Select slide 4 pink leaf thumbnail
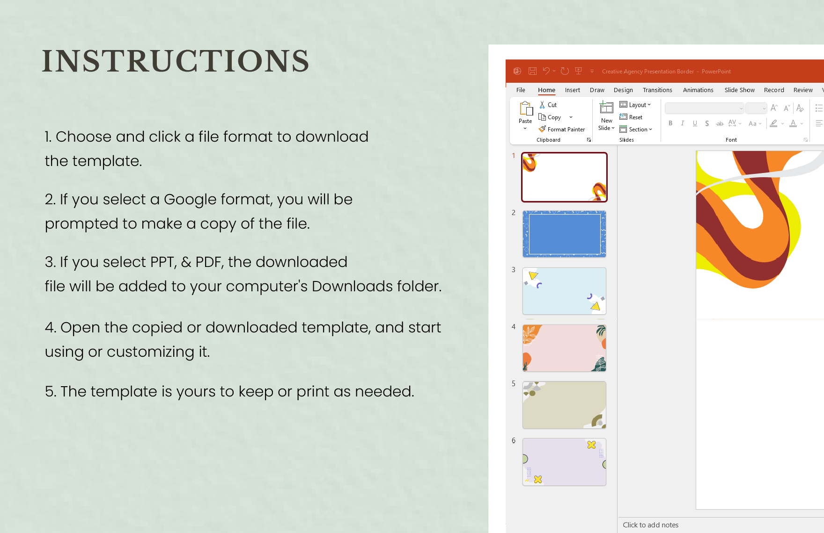824x533 pixels. point(564,348)
